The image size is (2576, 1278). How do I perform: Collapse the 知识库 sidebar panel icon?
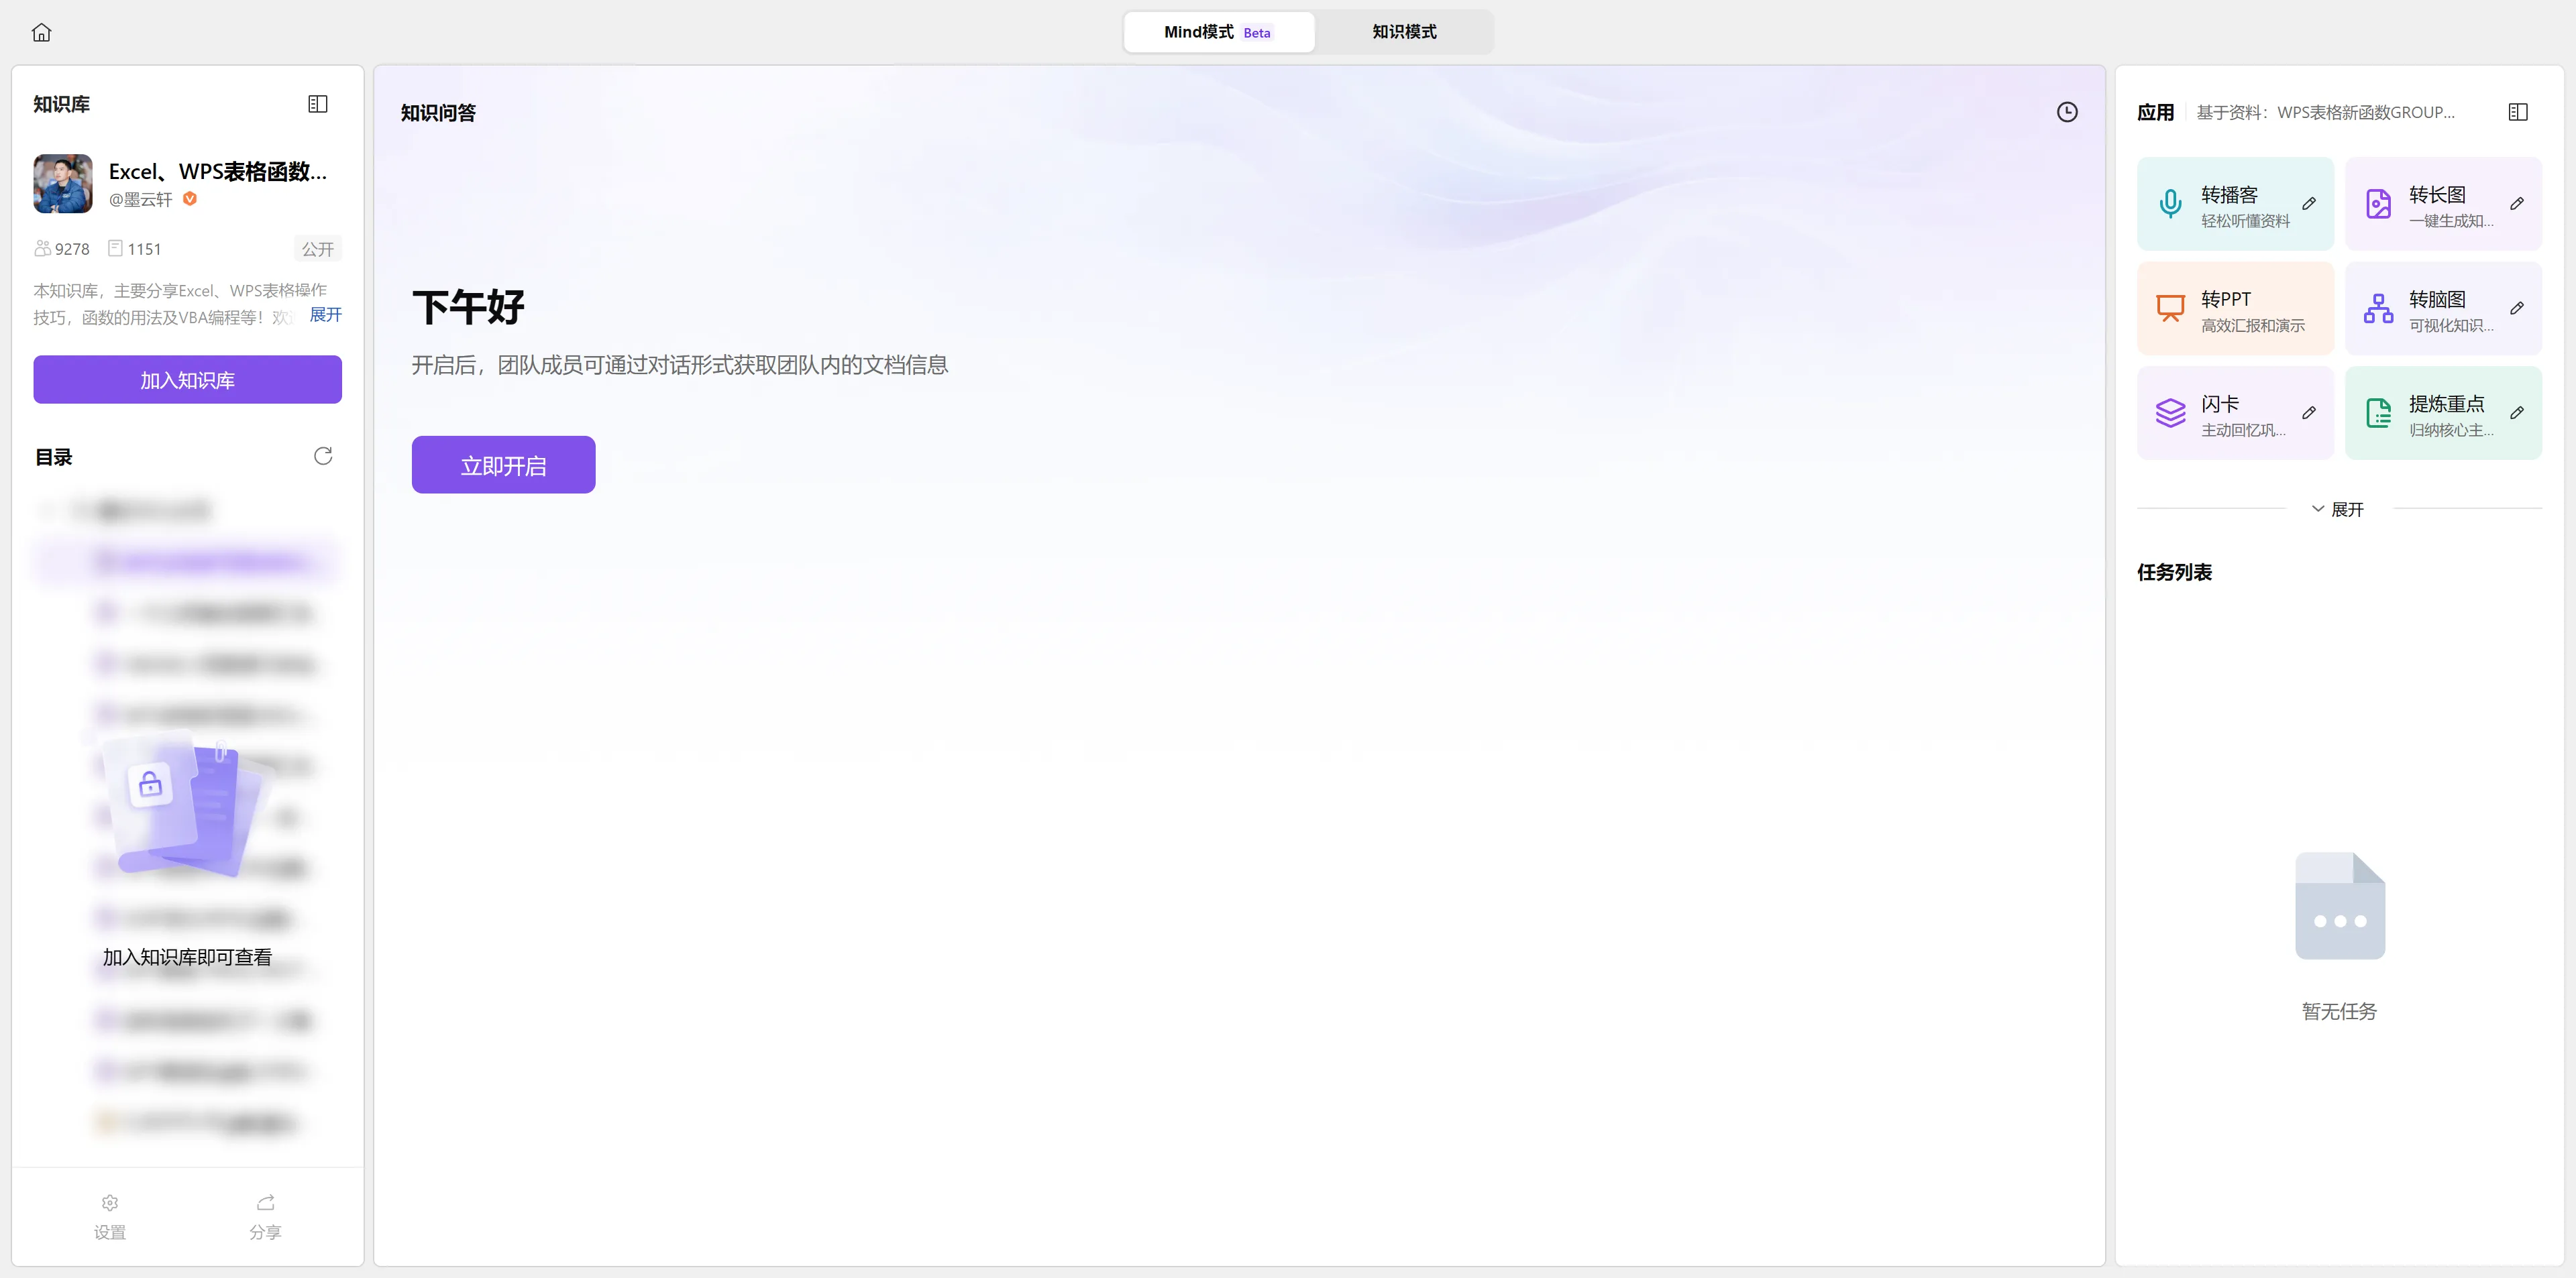318,104
